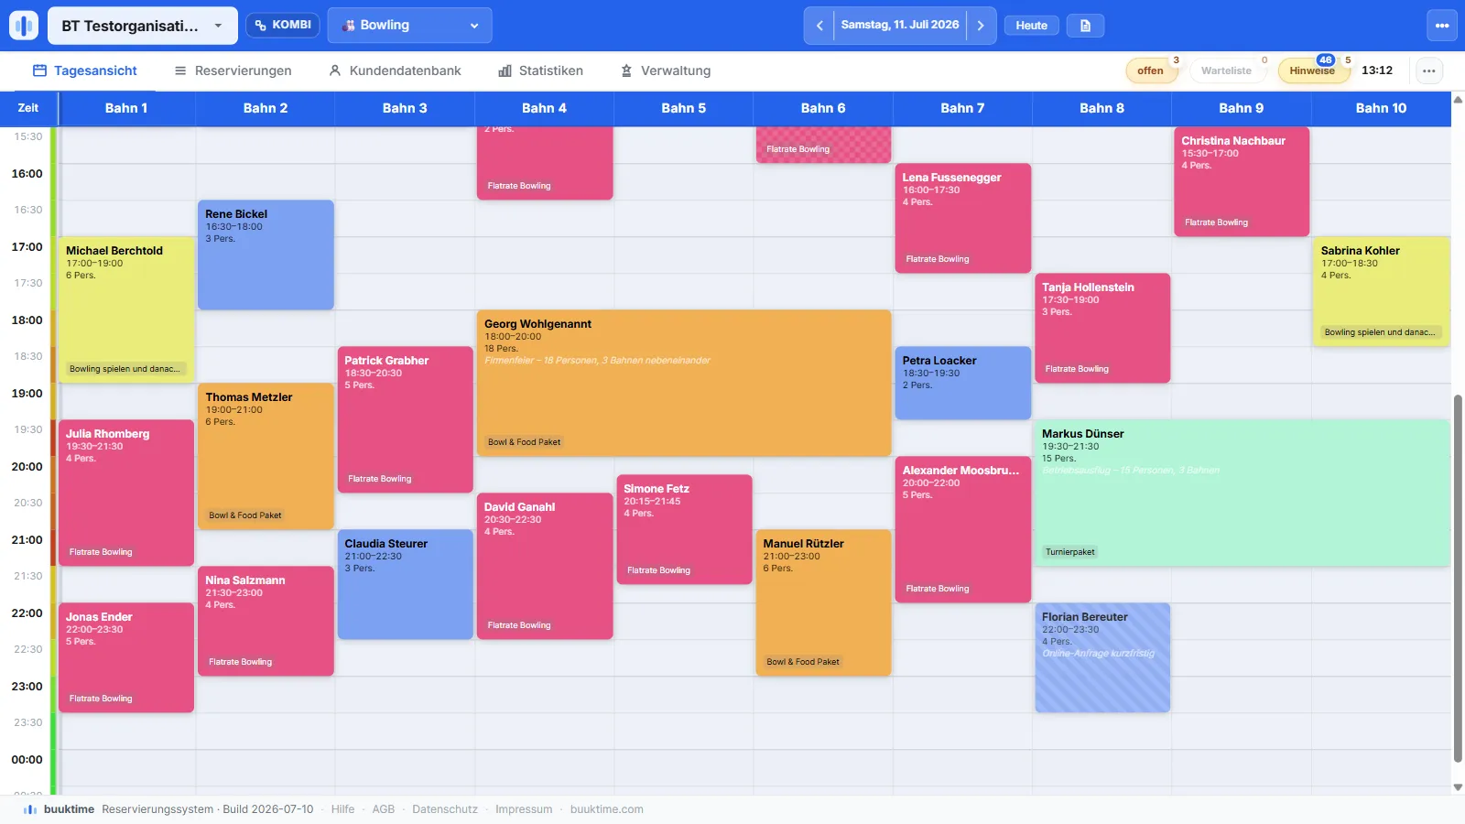The width and height of the screenshot is (1465, 824).
Task: Click the Bahn 5 column header
Action: (x=684, y=108)
